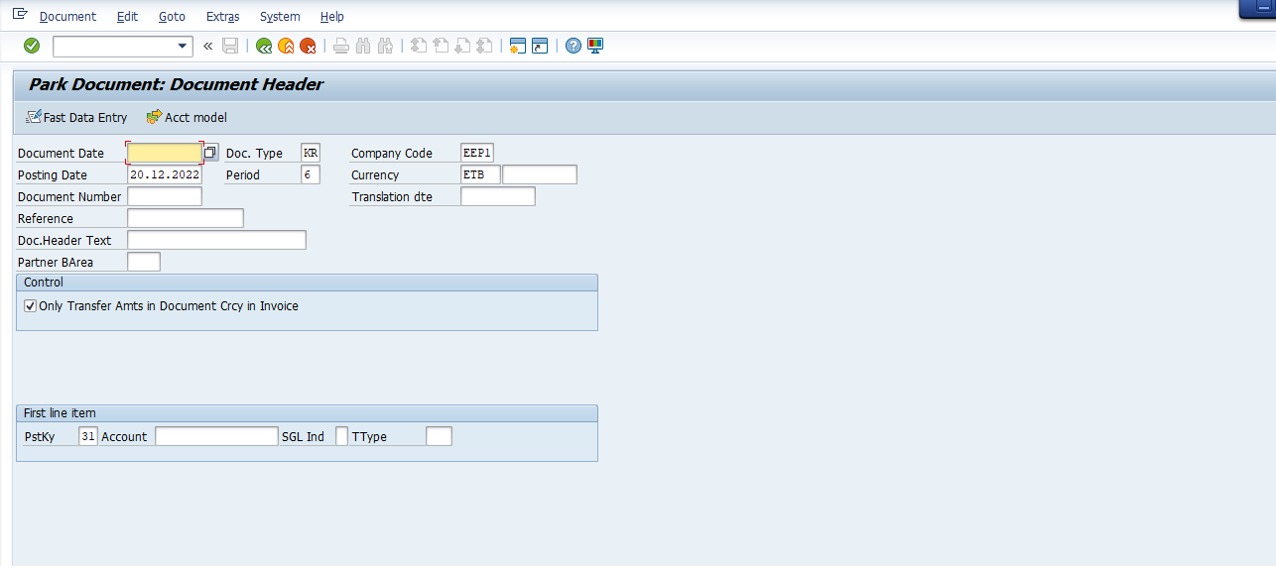Click the Posting Date field
This screenshot has width=1276, height=570.
point(165,174)
